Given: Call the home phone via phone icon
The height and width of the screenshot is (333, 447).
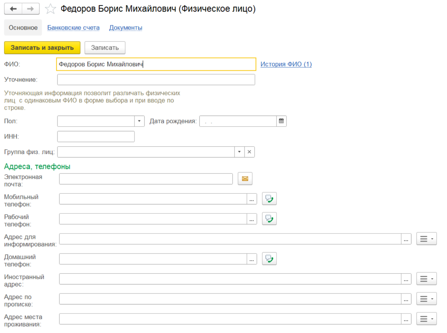Looking at the screenshot, I should coord(269,259).
